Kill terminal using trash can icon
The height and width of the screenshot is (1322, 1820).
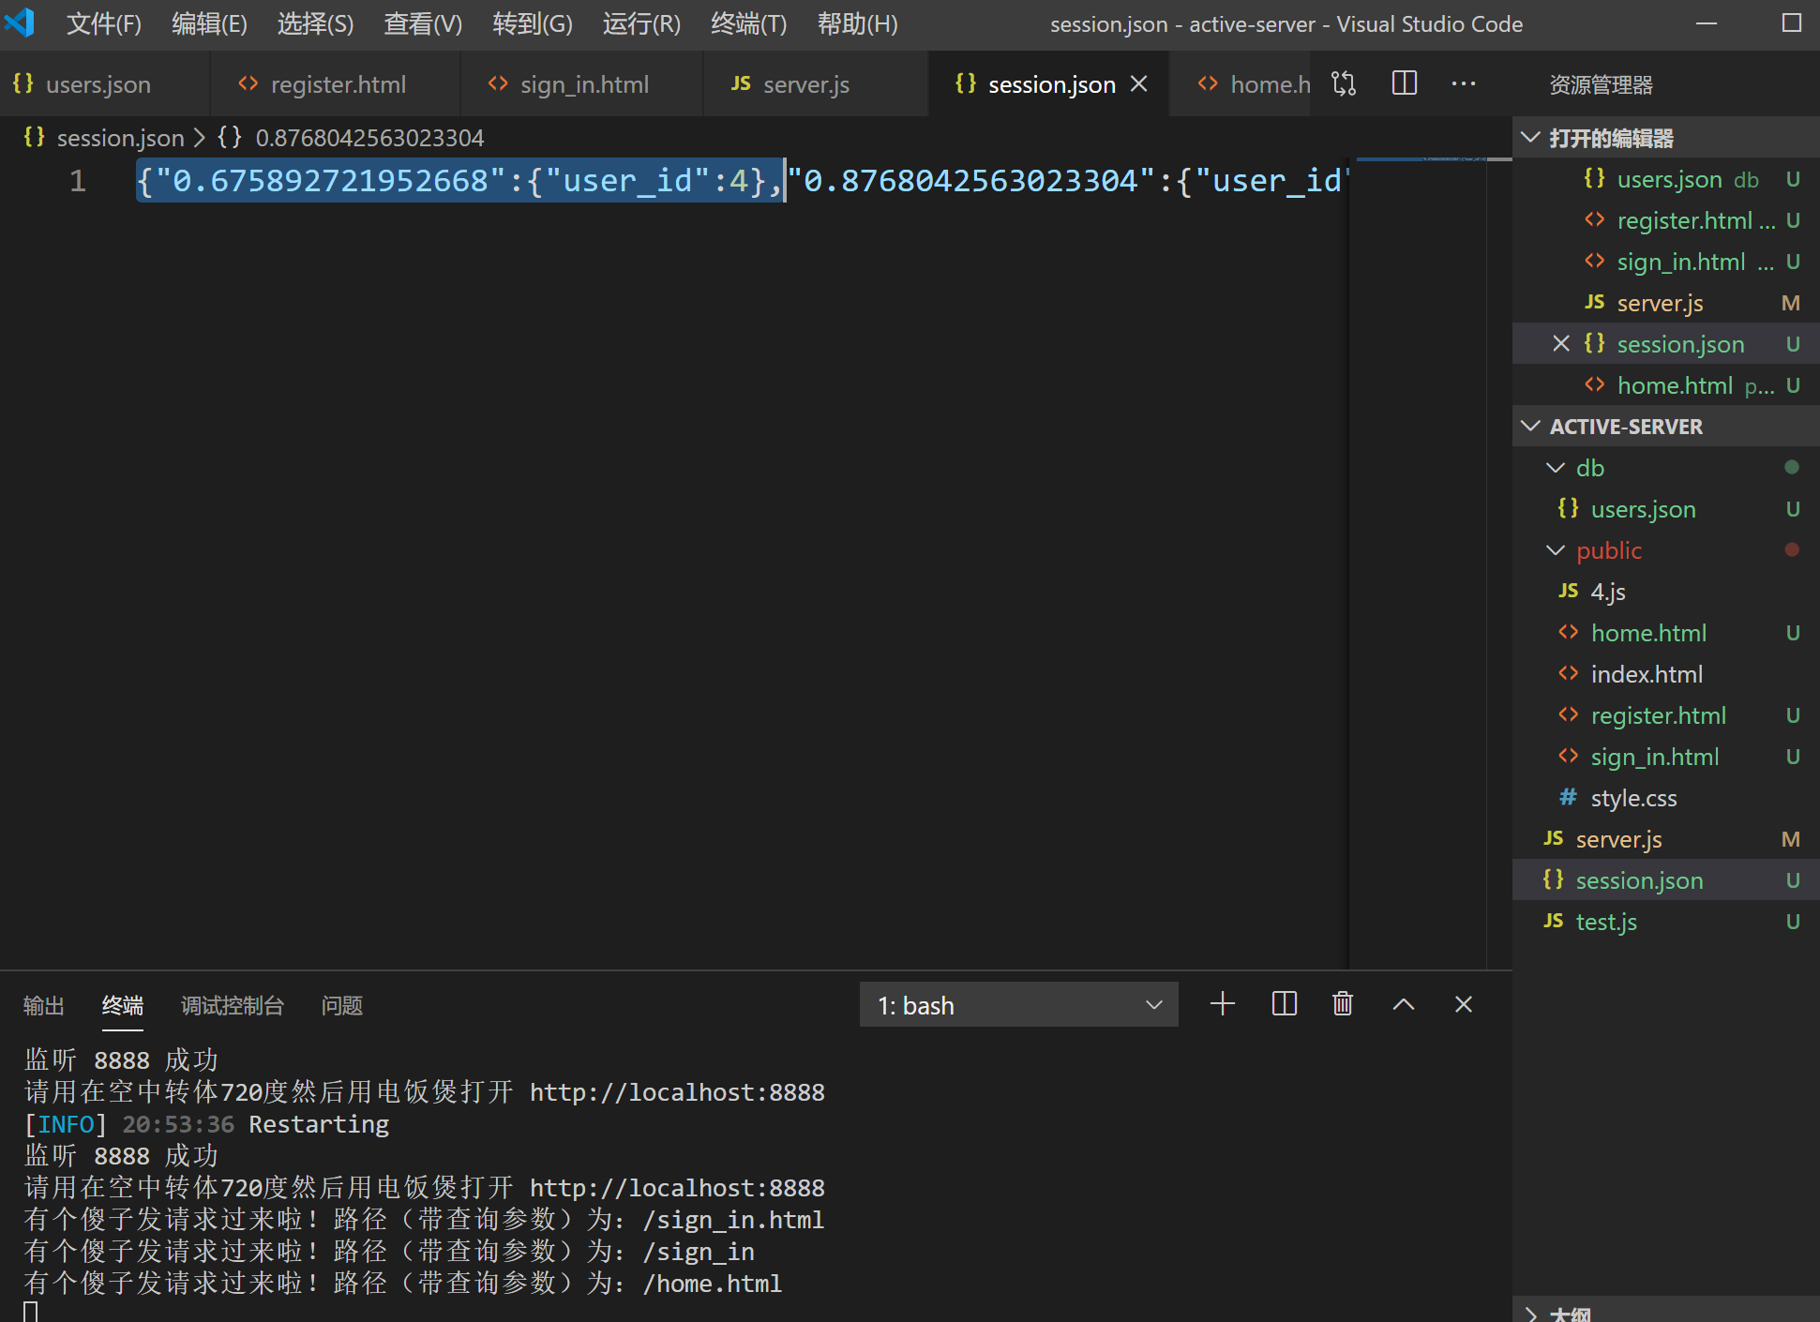(1342, 1005)
